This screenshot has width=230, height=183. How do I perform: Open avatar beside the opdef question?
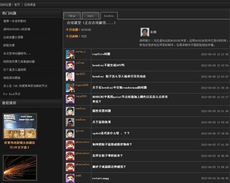[x=70, y=133]
